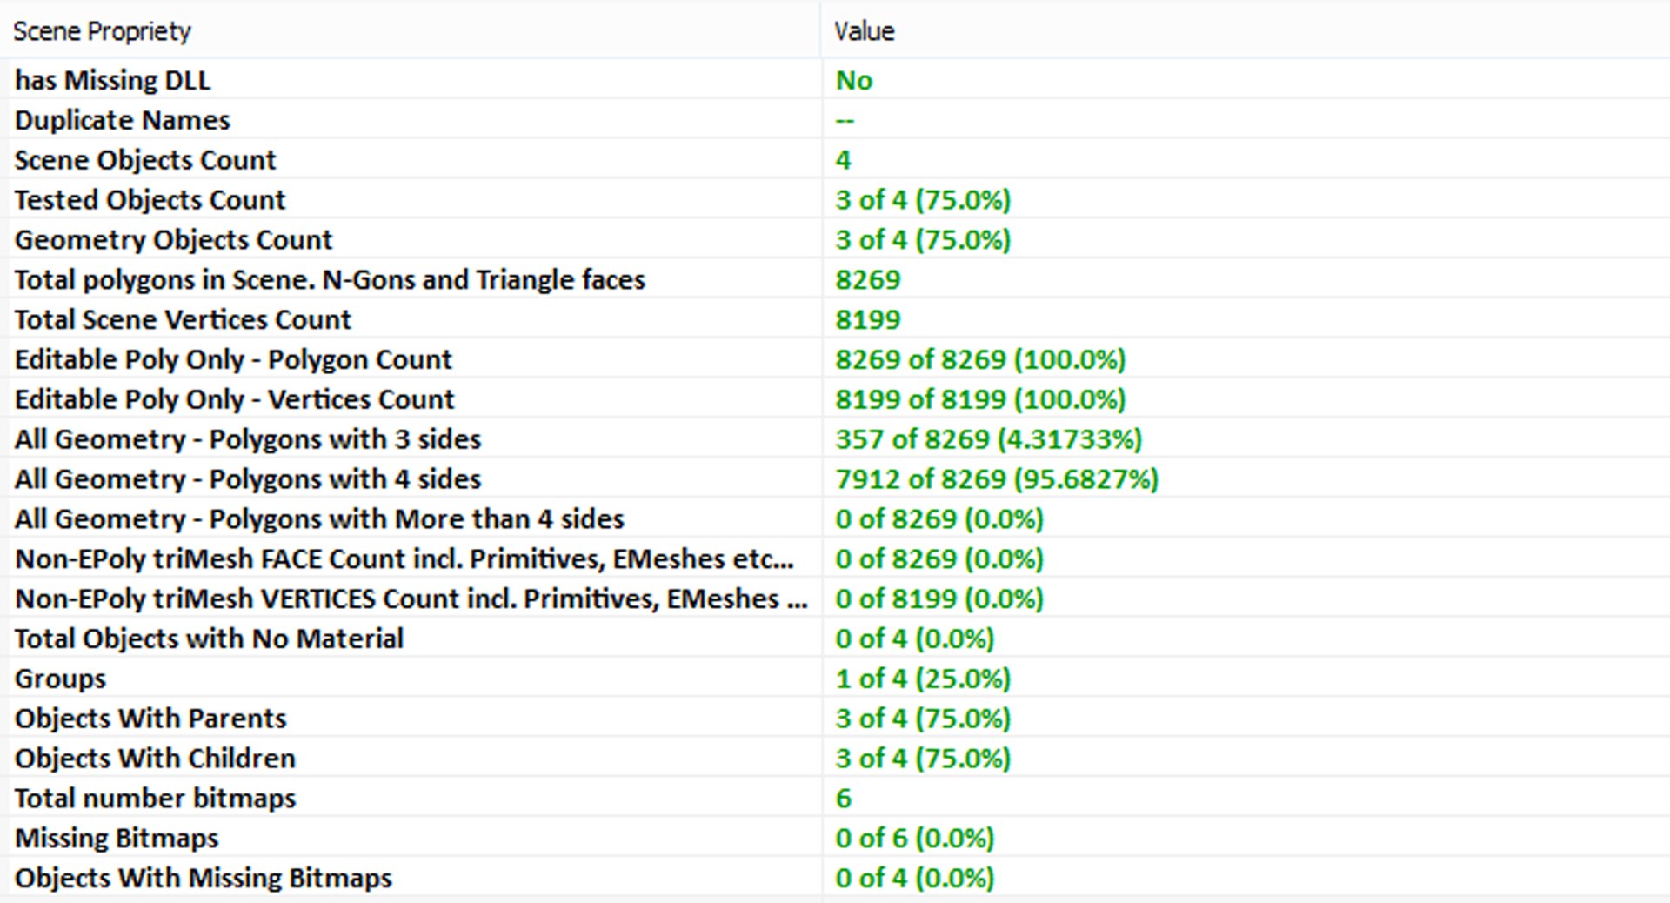Image resolution: width=1670 pixels, height=903 pixels.
Task: Select the 'Missing Bitmaps' row label
Action: 117,839
